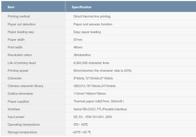Screen dimensions: 196x137
Task: Click the "Easy paper loading" value
Action: click(x=87, y=32)
